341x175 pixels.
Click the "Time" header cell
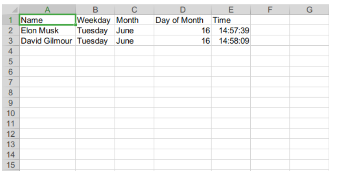point(231,20)
